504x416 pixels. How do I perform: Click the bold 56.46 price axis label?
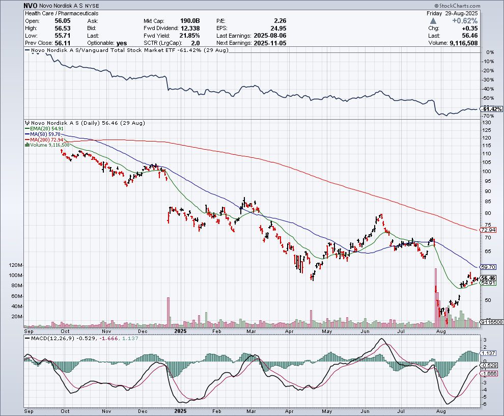click(x=488, y=278)
